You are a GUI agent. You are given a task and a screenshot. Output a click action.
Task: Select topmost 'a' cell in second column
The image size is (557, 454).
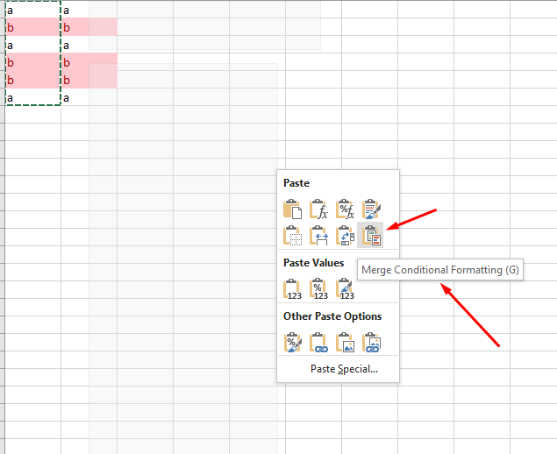pyautogui.click(x=89, y=10)
